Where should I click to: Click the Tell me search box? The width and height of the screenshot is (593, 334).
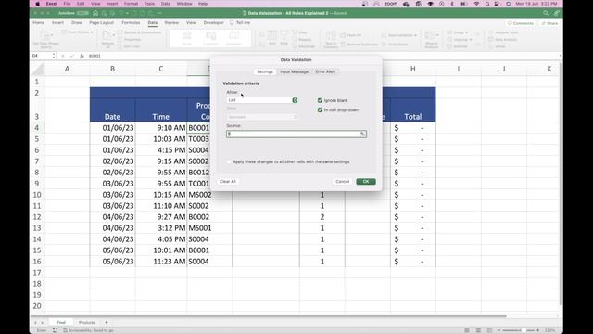(x=240, y=22)
